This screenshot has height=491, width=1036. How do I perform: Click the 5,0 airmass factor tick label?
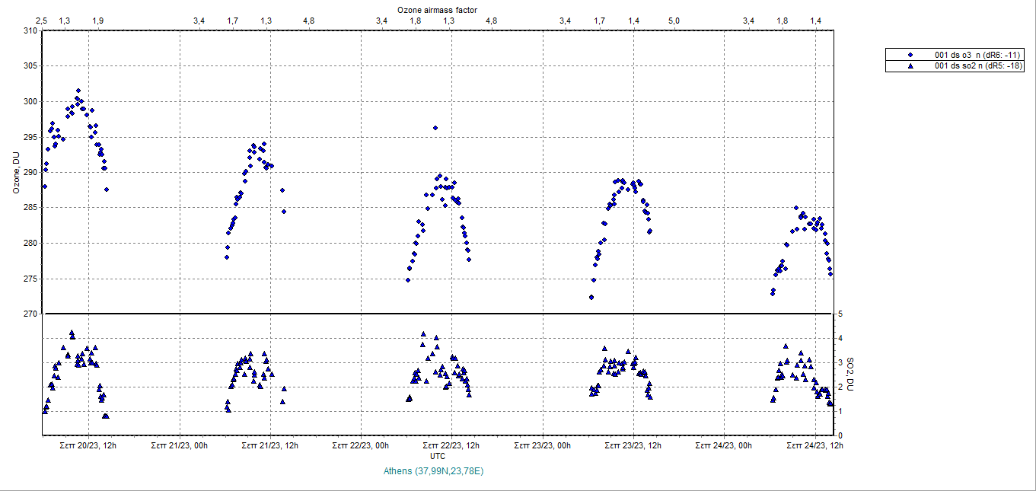pos(674,21)
